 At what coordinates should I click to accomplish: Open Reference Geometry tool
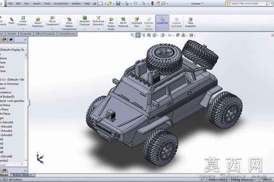pyautogui.click(x=98, y=21)
